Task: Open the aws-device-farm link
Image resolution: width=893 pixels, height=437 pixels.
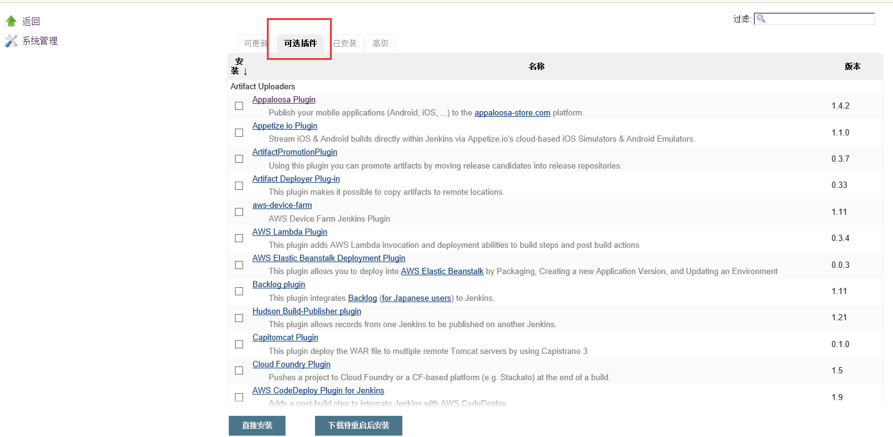Action: pyautogui.click(x=282, y=205)
